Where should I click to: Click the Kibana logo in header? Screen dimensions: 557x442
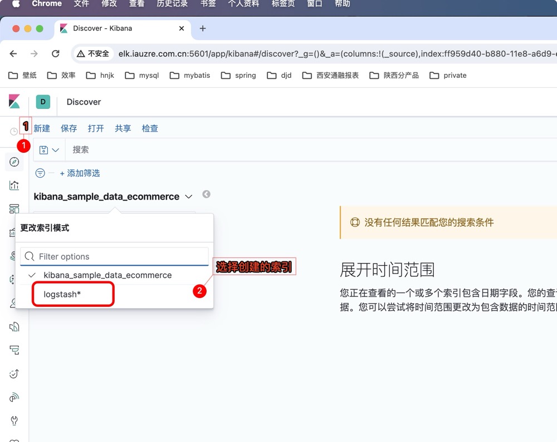[14, 102]
